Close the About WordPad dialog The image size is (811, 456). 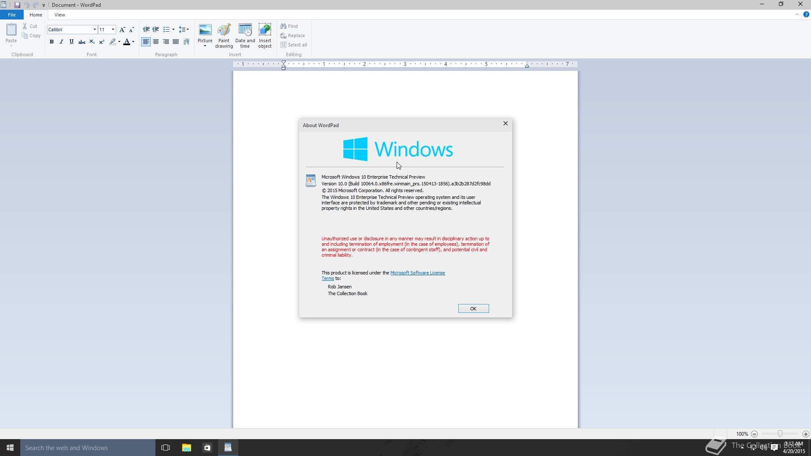[x=505, y=124]
